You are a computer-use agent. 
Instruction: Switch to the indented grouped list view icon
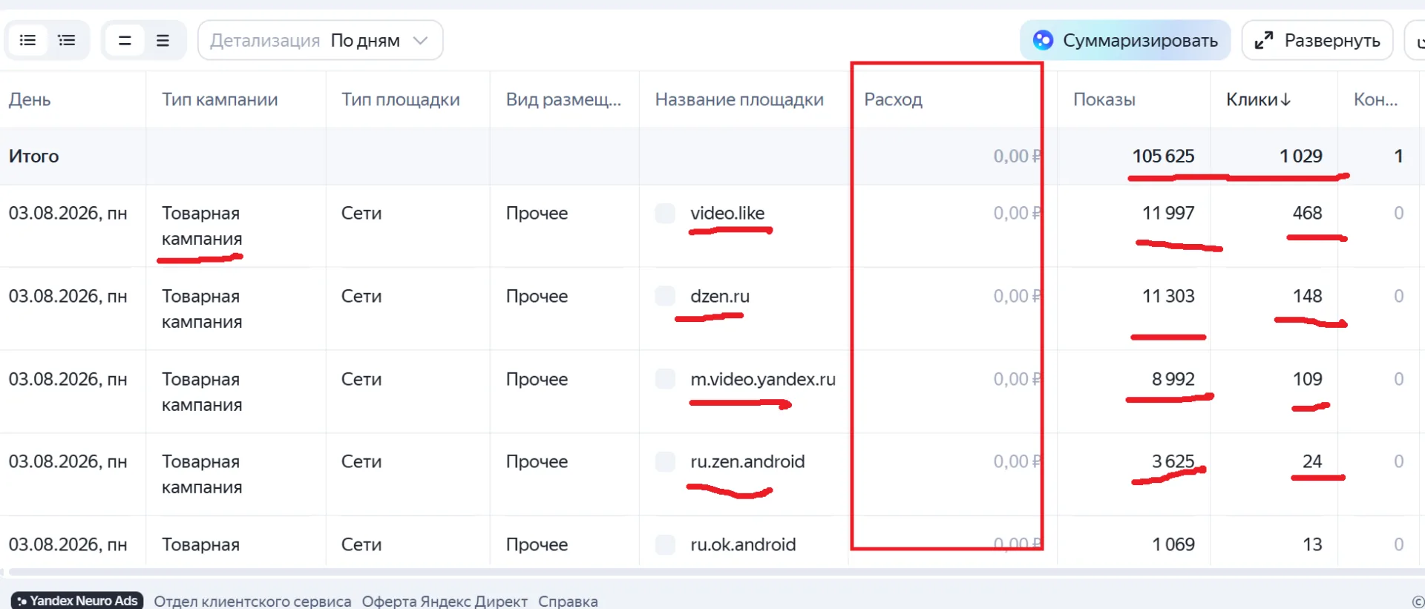tap(67, 40)
